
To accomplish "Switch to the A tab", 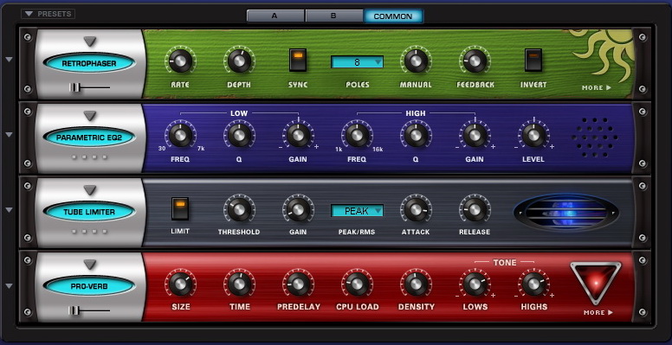I will point(275,16).
